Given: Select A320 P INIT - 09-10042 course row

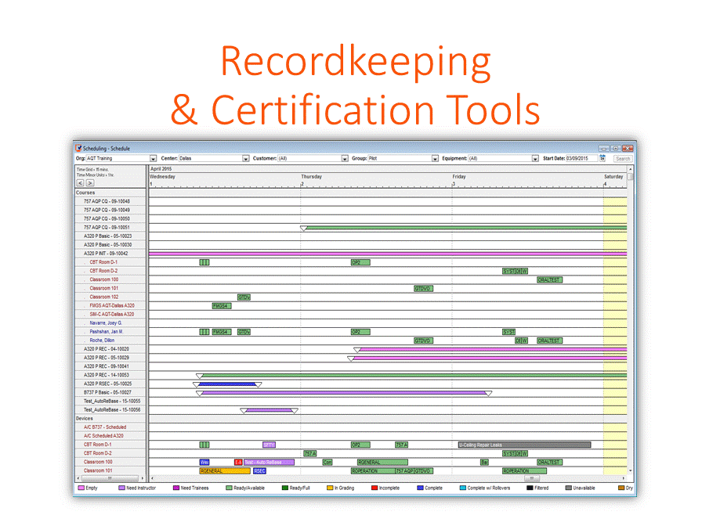Looking at the screenshot, I should pyautogui.click(x=106, y=254).
